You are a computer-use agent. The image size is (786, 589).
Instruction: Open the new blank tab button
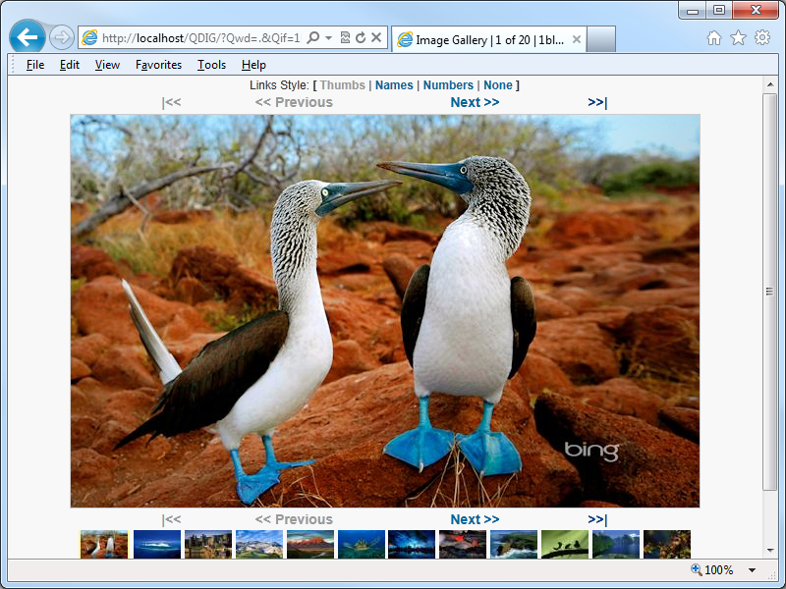[x=600, y=39]
